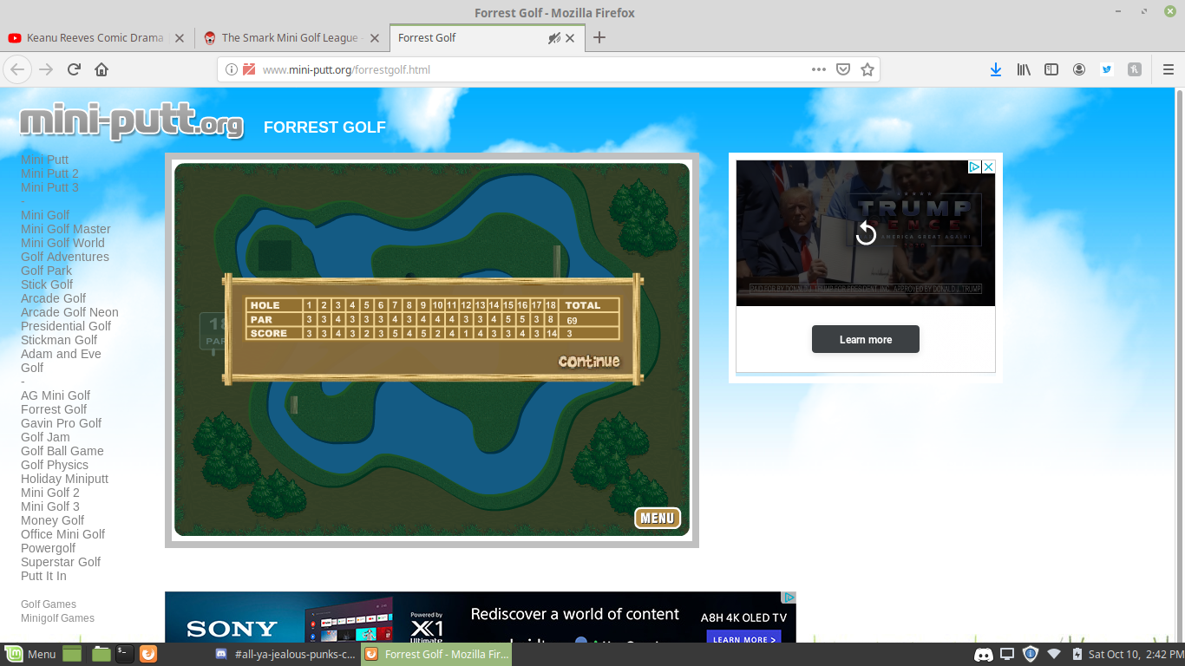Replay the Trump ad video

pyautogui.click(x=866, y=232)
